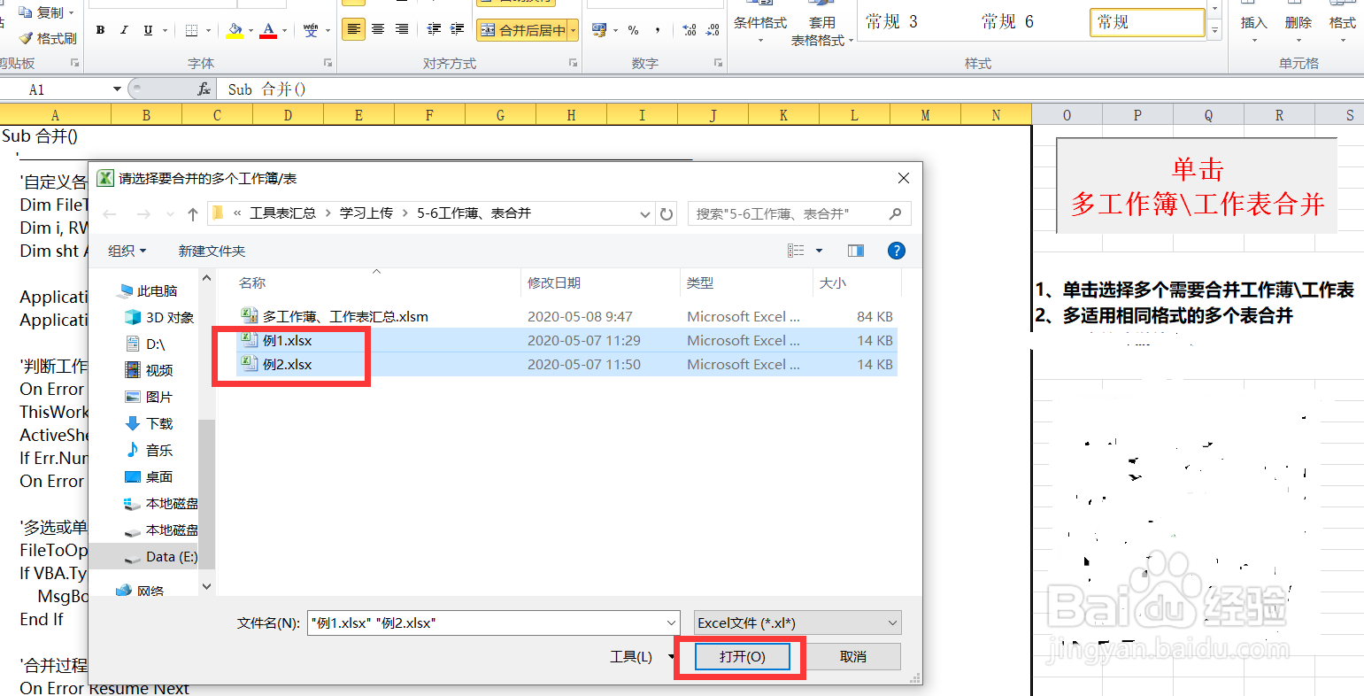Image resolution: width=1364 pixels, height=696 pixels.
Task: Click the 打开(O) button
Action: pos(744,656)
